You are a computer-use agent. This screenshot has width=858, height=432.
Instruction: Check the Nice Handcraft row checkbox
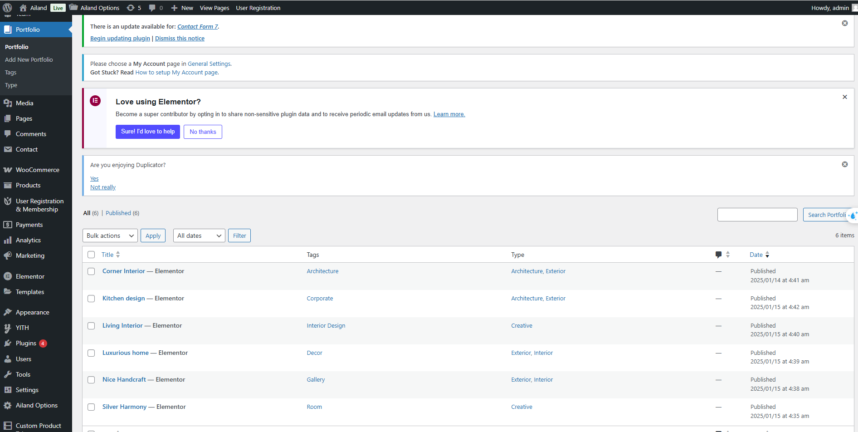[x=91, y=380]
